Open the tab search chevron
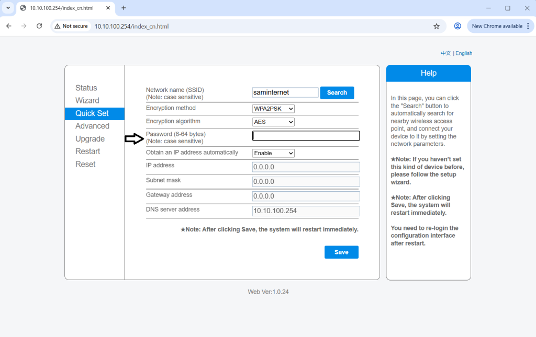 (x=8, y=8)
